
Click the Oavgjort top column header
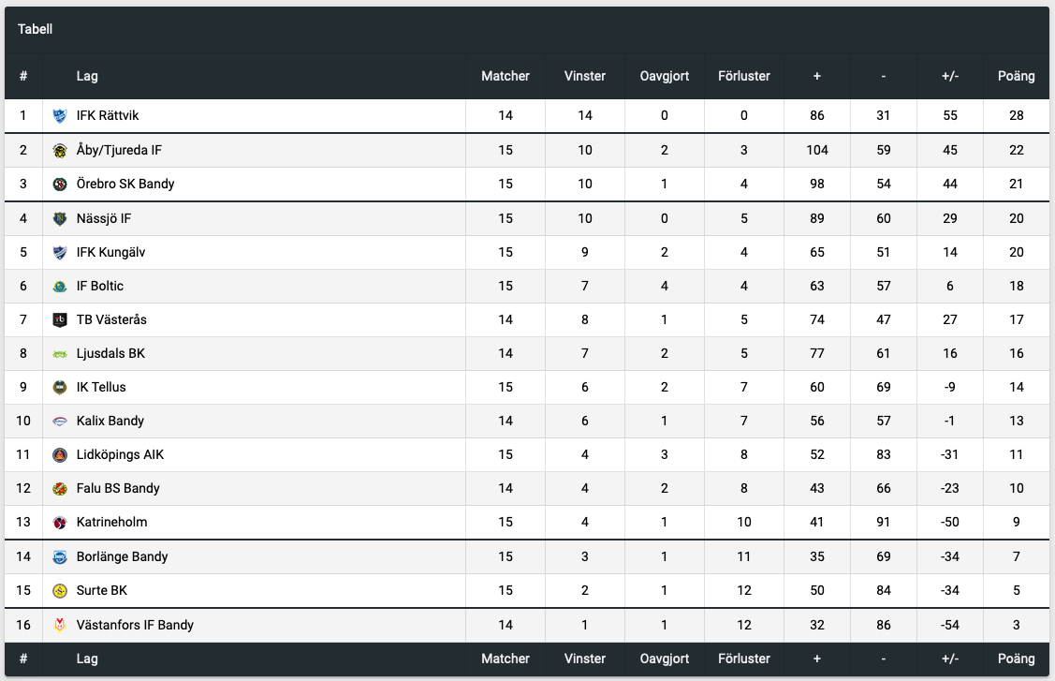[x=664, y=76]
